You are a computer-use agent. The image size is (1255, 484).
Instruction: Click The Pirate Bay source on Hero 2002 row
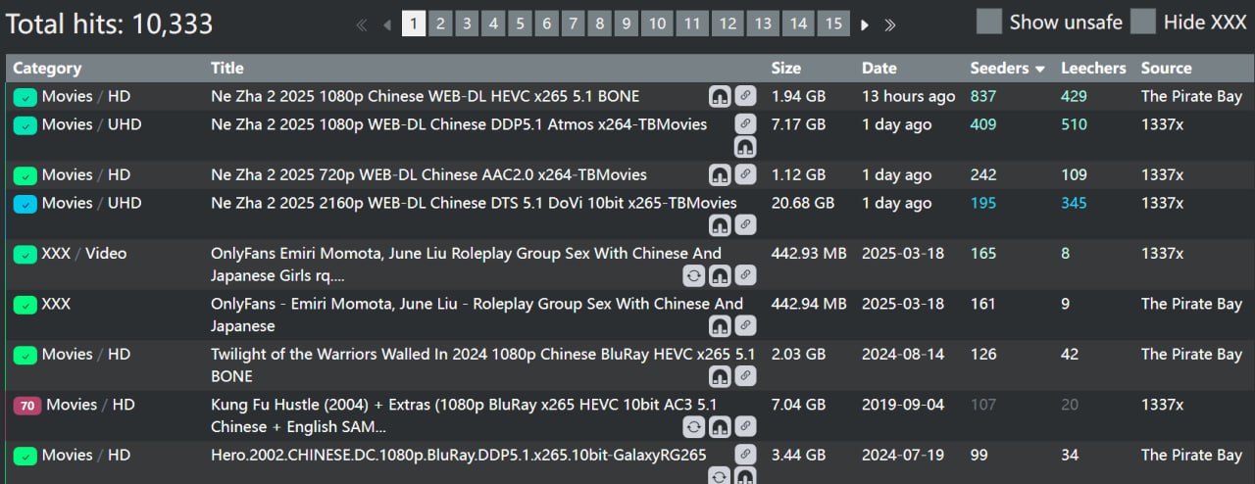(x=1191, y=455)
